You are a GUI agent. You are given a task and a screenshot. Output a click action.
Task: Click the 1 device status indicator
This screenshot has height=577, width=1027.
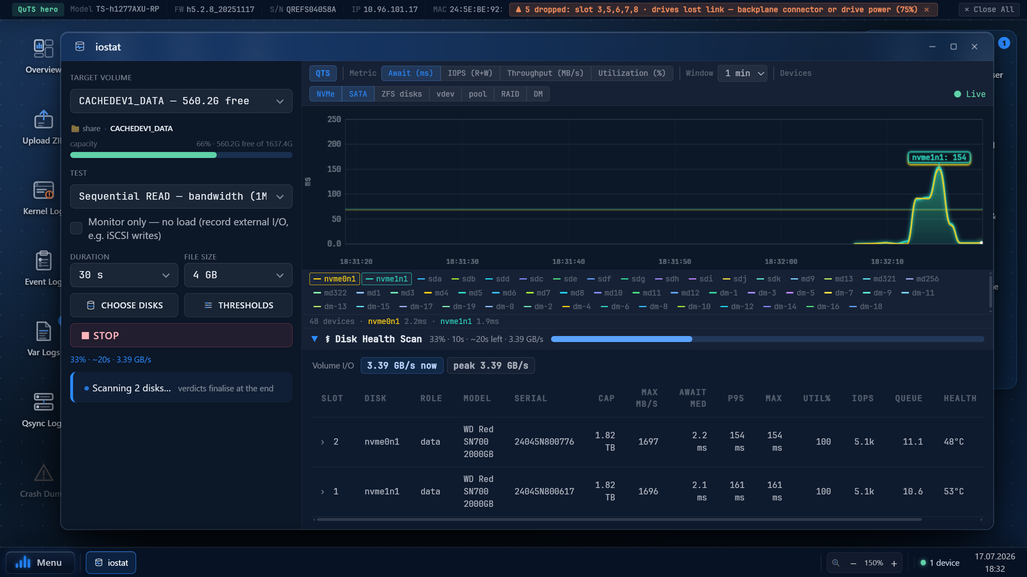(x=940, y=563)
